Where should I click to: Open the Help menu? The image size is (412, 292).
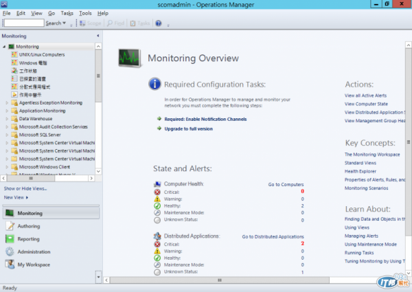[x=103, y=13]
